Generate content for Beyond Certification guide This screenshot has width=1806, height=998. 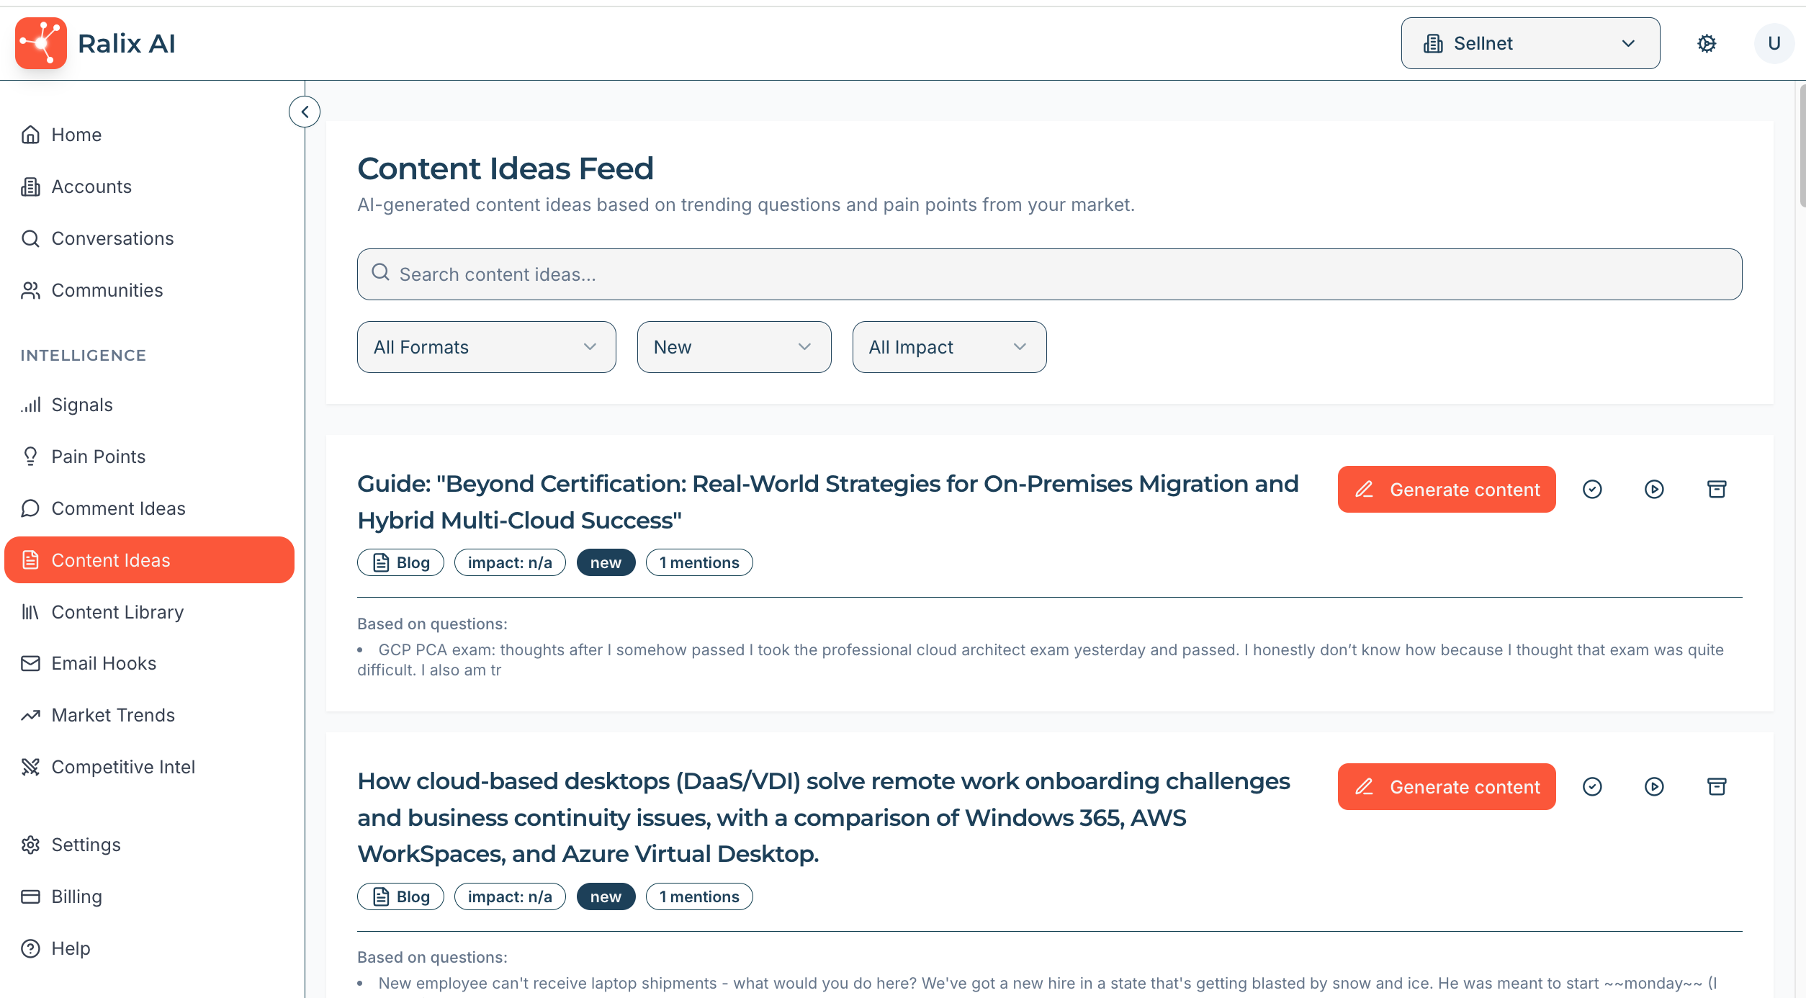pyautogui.click(x=1446, y=490)
